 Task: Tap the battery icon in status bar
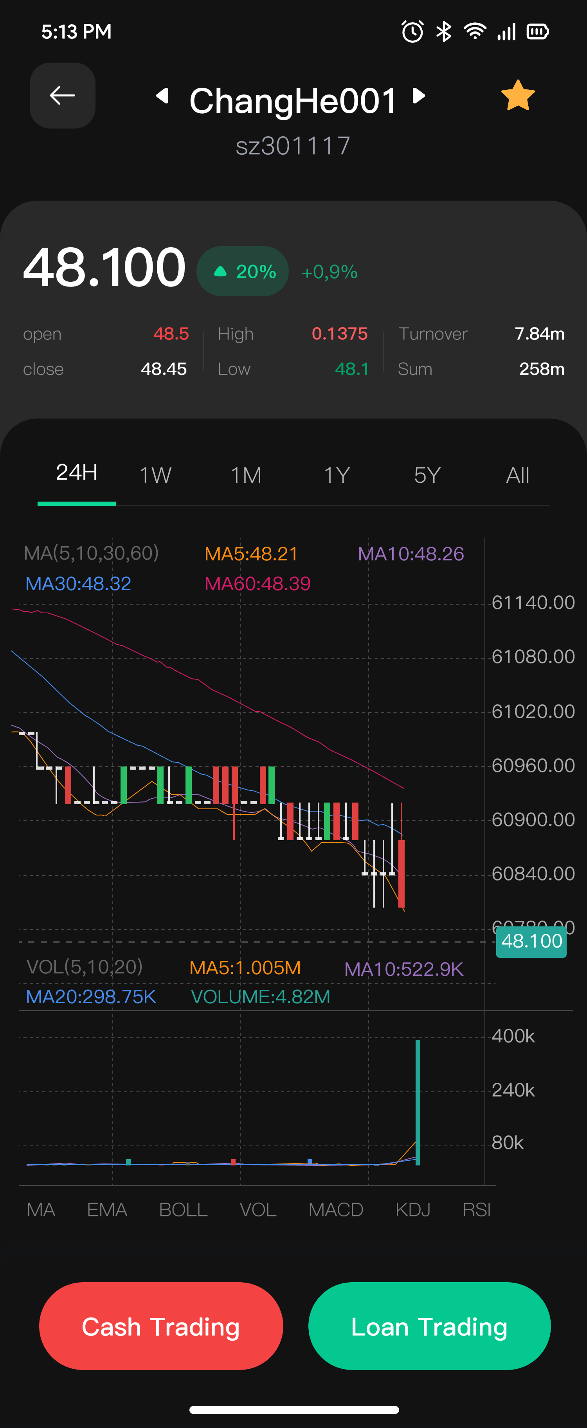pos(537,32)
